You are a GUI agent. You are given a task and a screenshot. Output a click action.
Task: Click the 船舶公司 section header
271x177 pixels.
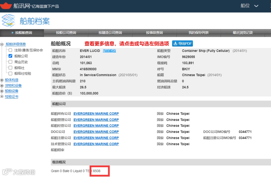pos(161,104)
